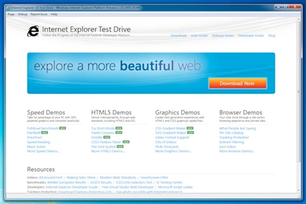Click the page scrollbar down arrow
Viewport: 306px width, 204px height.
298,190
